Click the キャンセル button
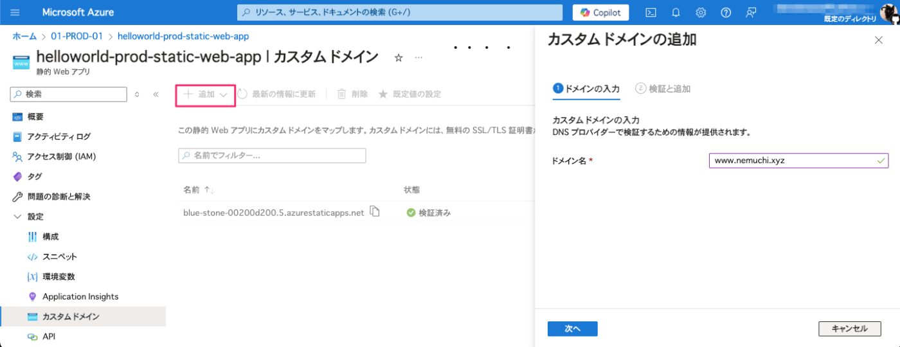The height and width of the screenshot is (347, 900). (x=849, y=328)
